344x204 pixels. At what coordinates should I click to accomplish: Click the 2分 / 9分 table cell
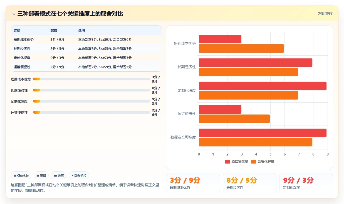coord(57,67)
